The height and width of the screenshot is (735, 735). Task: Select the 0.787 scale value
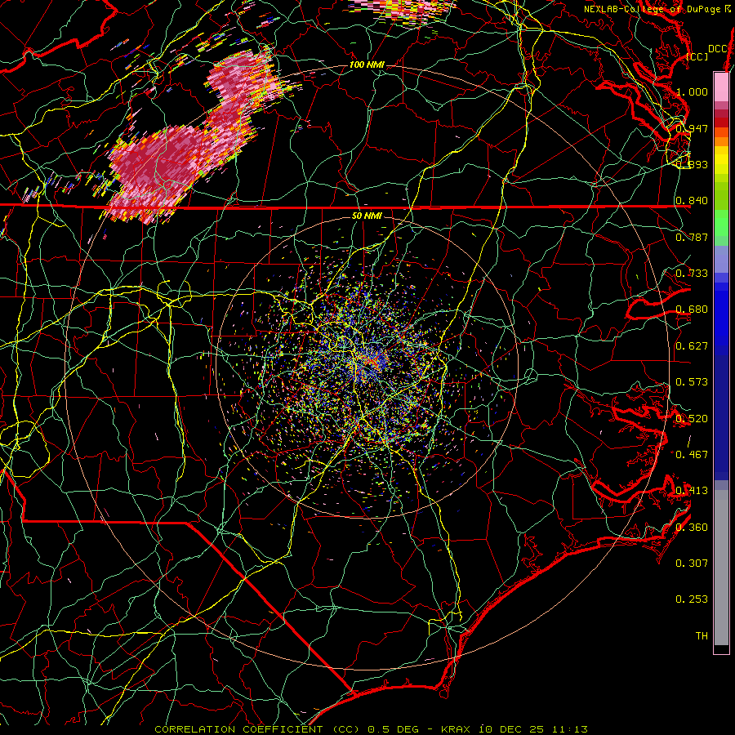point(692,237)
